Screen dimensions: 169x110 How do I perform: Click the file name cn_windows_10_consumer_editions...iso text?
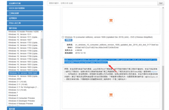click(117, 45)
